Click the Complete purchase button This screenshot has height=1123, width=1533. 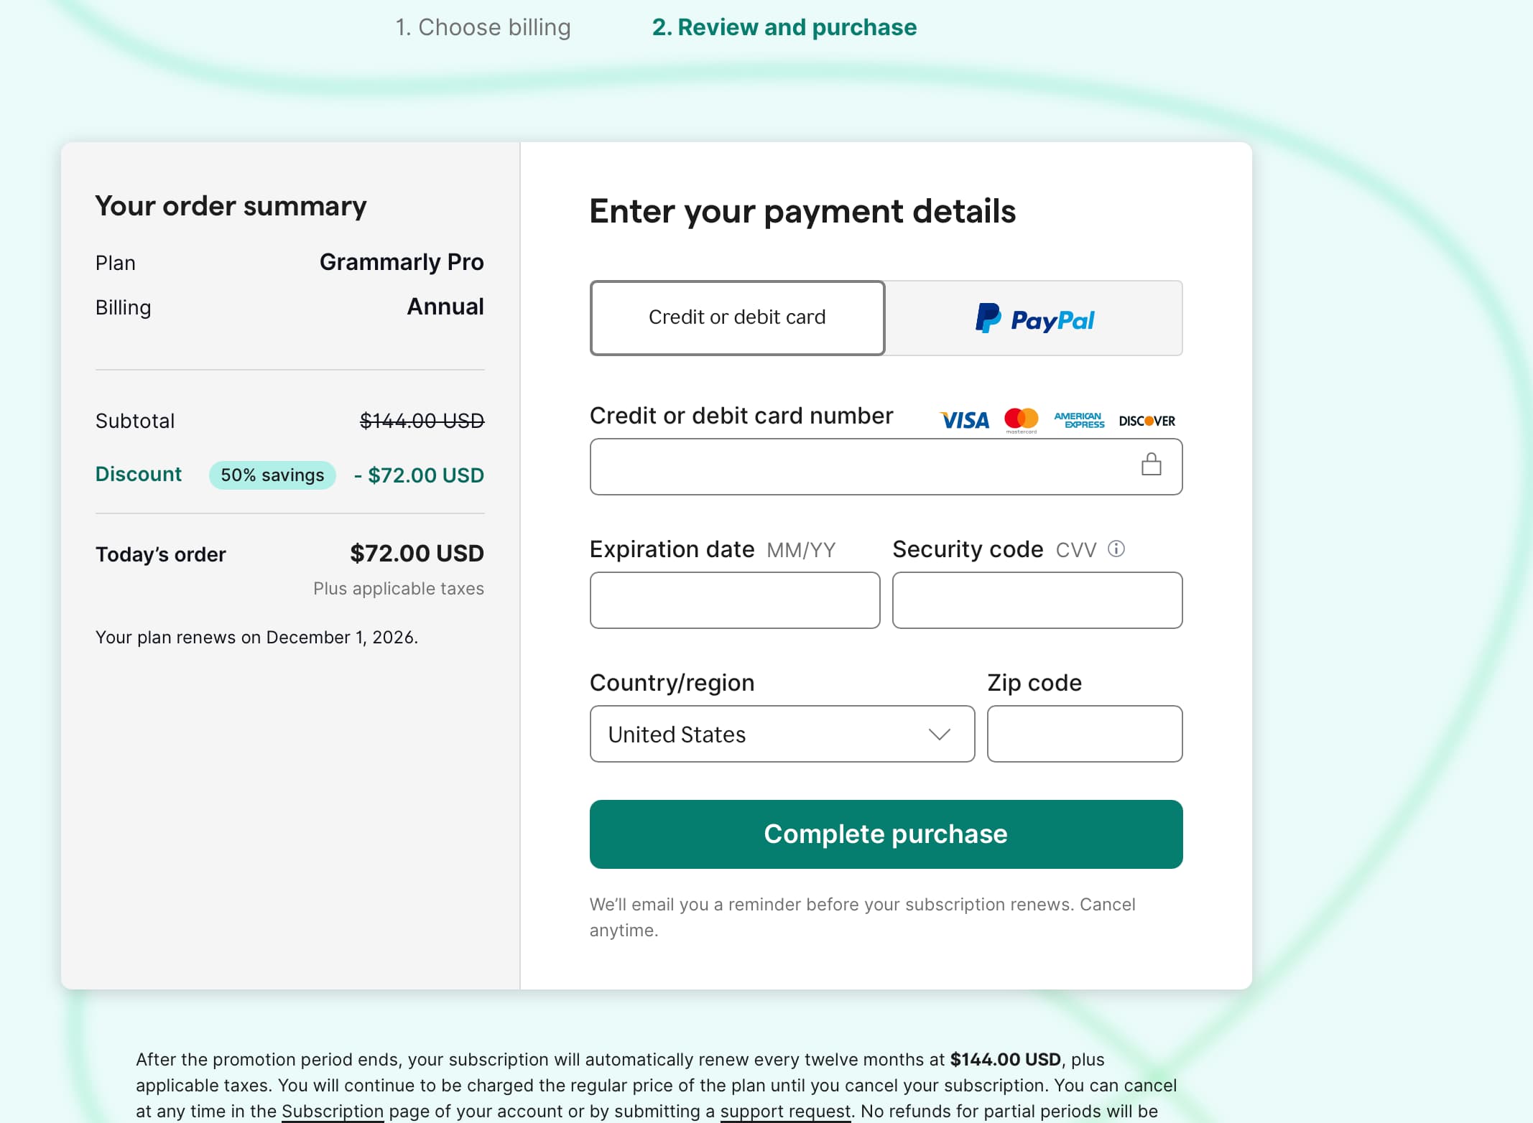click(x=885, y=834)
